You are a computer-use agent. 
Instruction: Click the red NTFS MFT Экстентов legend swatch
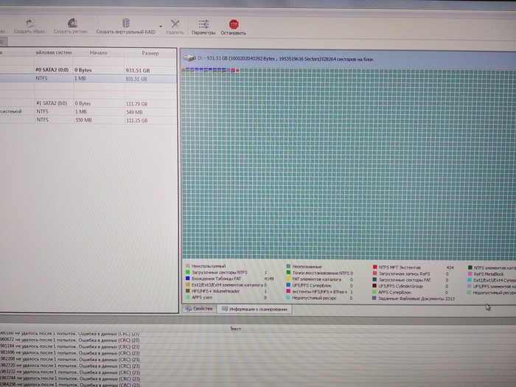pyautogui.click(x=374, y=268)
